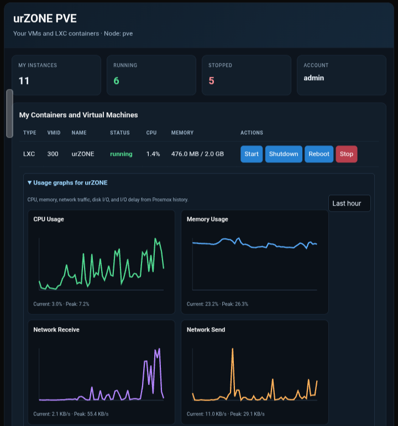Start the urZONE container

252,154
